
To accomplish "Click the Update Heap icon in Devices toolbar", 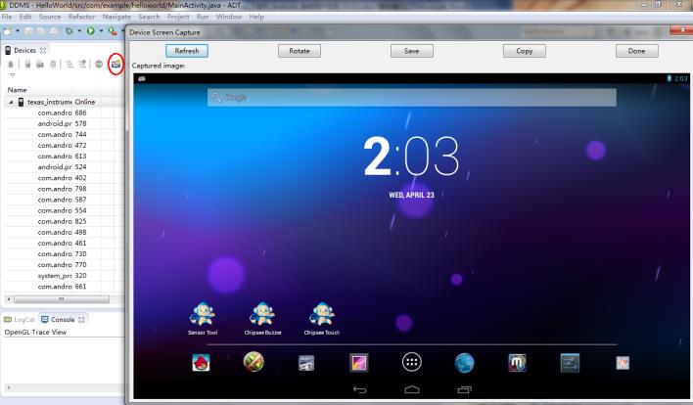I will [27, 65].
